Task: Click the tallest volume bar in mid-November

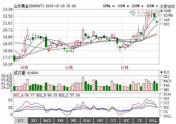Action: click(x=83, y=84)
